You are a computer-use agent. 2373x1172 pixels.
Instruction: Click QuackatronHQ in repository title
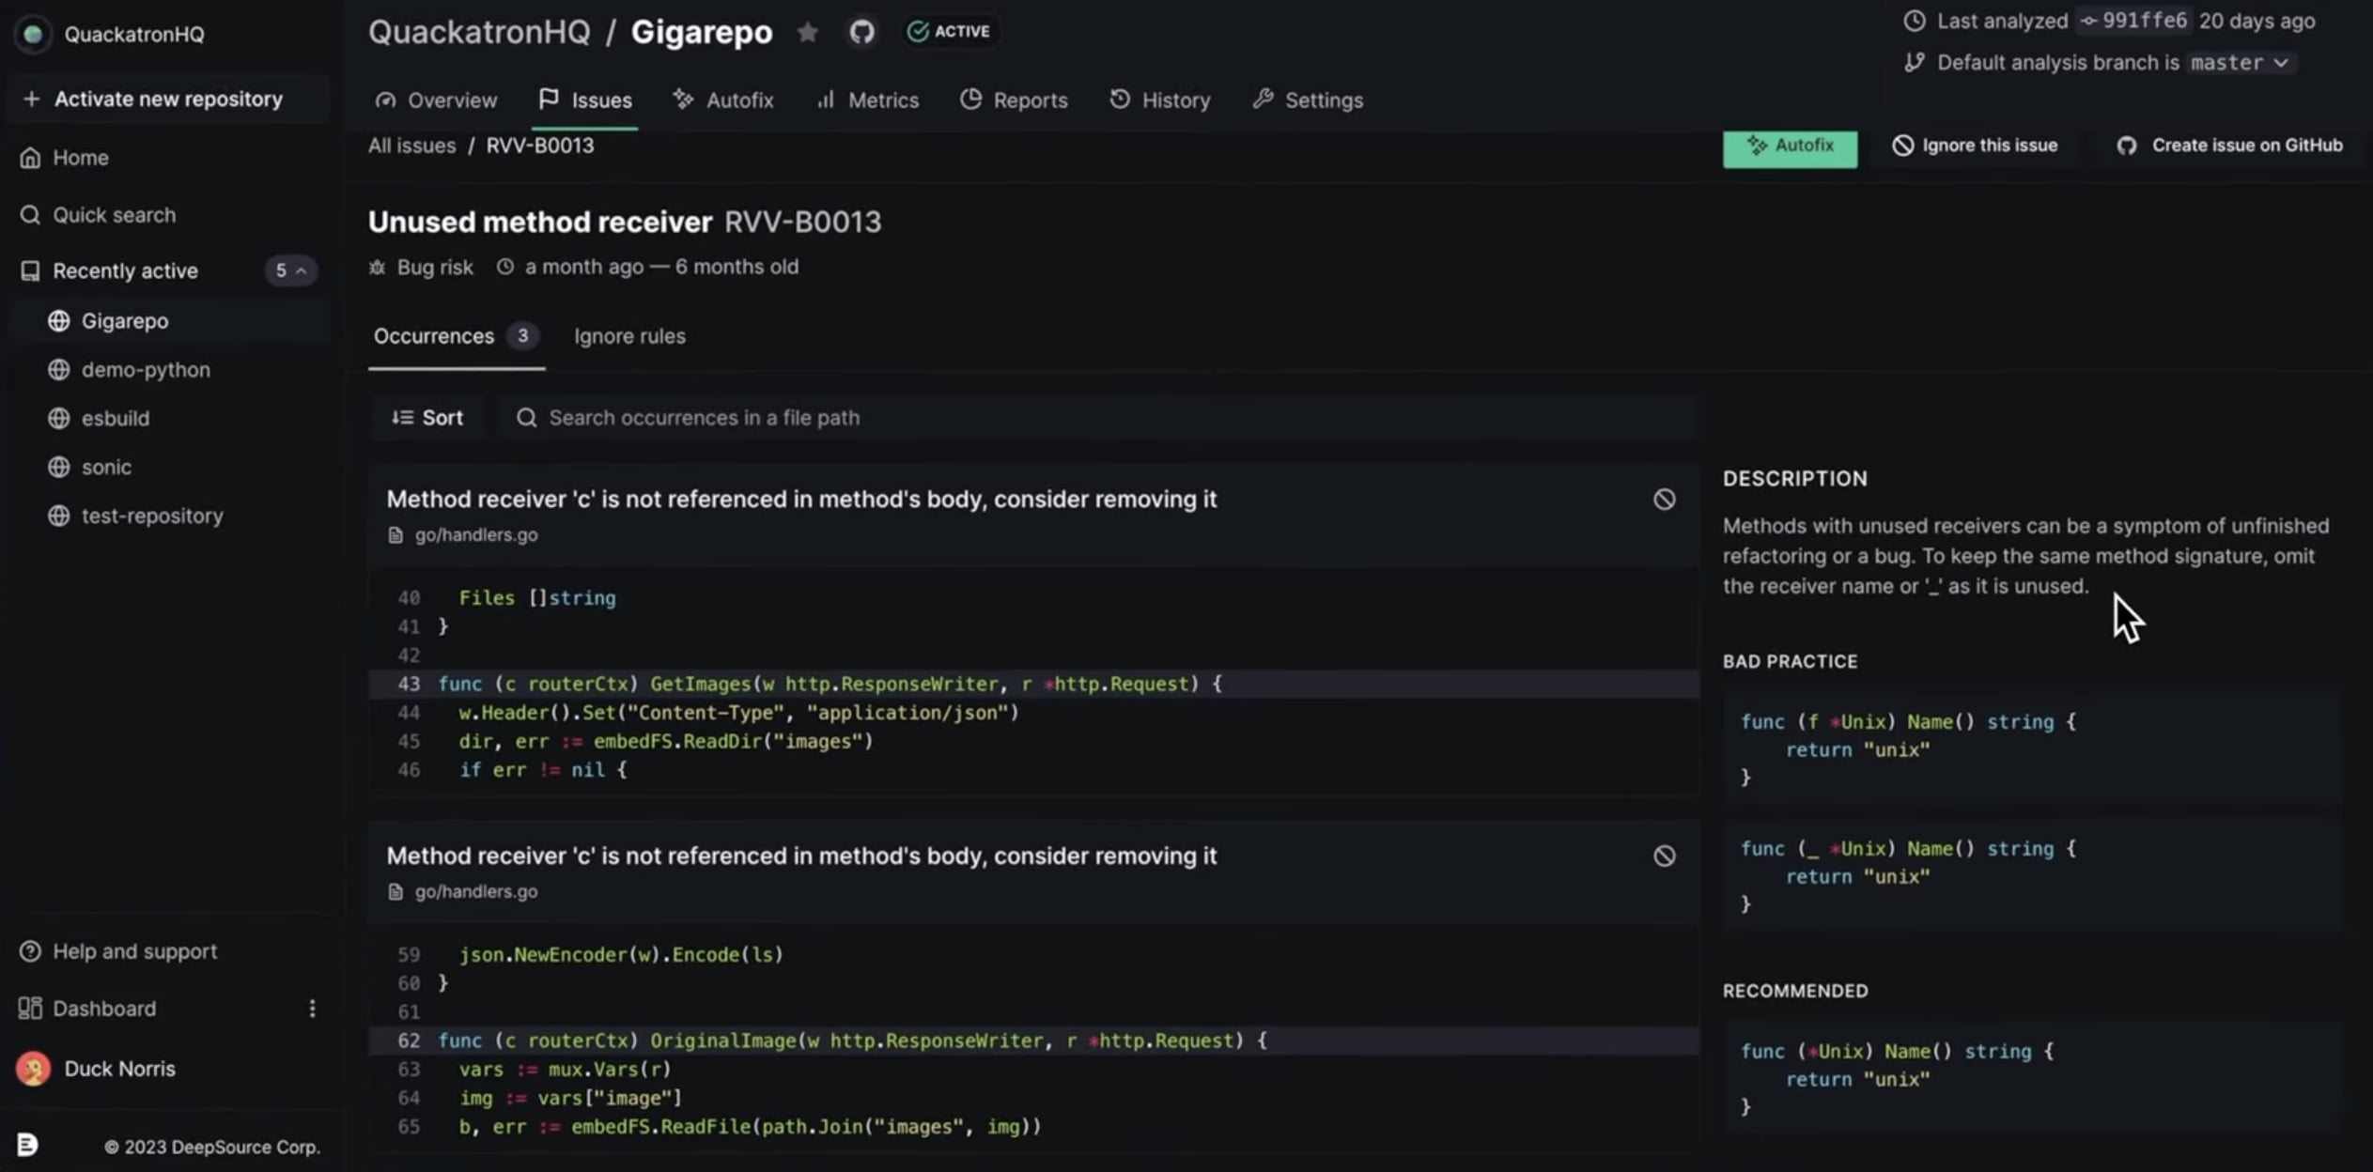pyautogui.click(x=479, y=32)
